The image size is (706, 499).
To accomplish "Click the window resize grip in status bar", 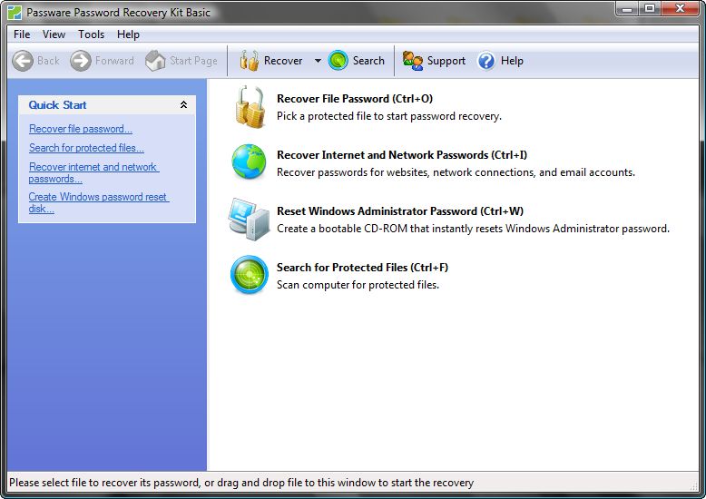I will 694,487.
